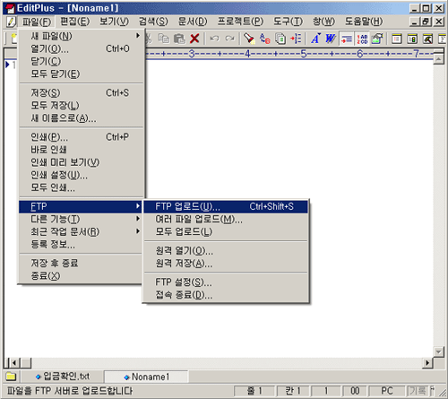This screenshot has height=399, width=448.
Task: Toggle auto indent toolbar button
Action: click(347, 39)
